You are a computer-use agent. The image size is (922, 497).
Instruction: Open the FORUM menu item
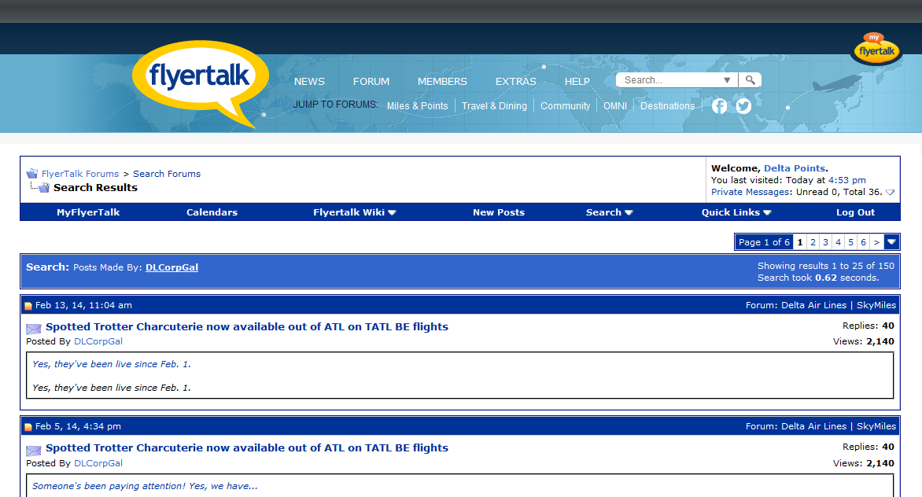point(371,82)
